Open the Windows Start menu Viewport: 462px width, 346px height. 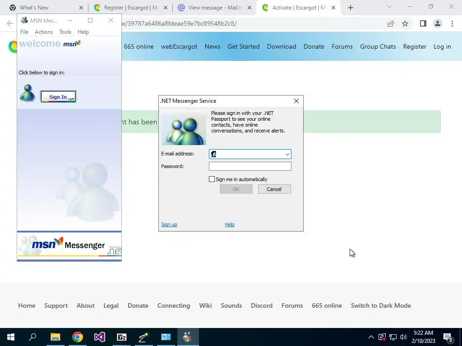[11, 337]
